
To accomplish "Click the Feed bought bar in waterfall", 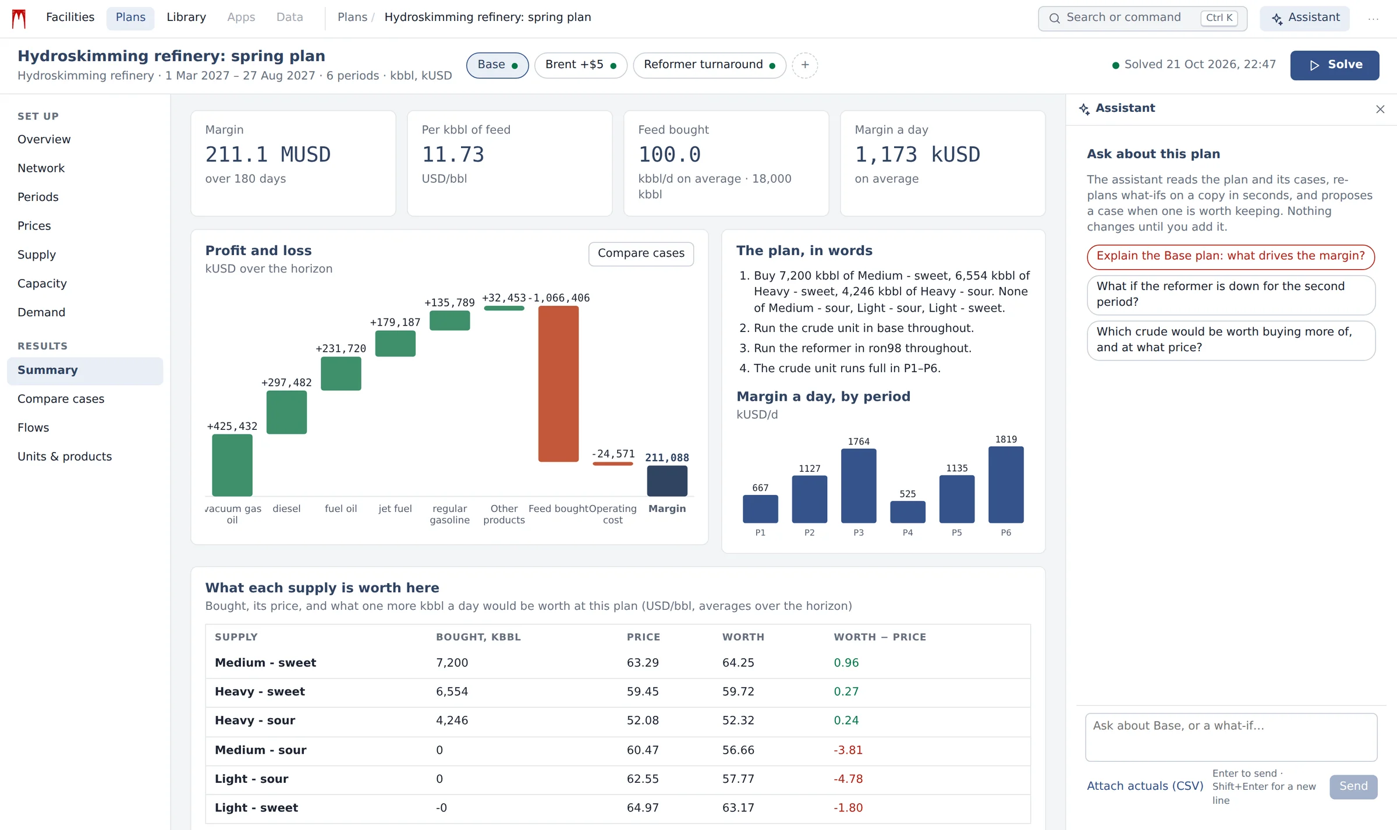I will (558, 384).
